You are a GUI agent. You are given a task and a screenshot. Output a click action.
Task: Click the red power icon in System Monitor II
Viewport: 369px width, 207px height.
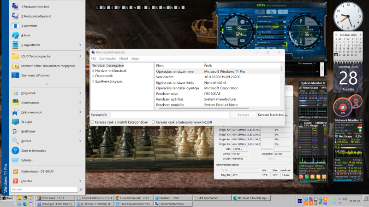(301, 177)
